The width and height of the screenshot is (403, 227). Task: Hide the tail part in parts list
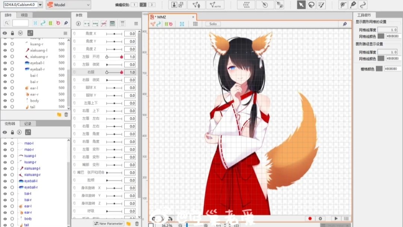point(5,107)
